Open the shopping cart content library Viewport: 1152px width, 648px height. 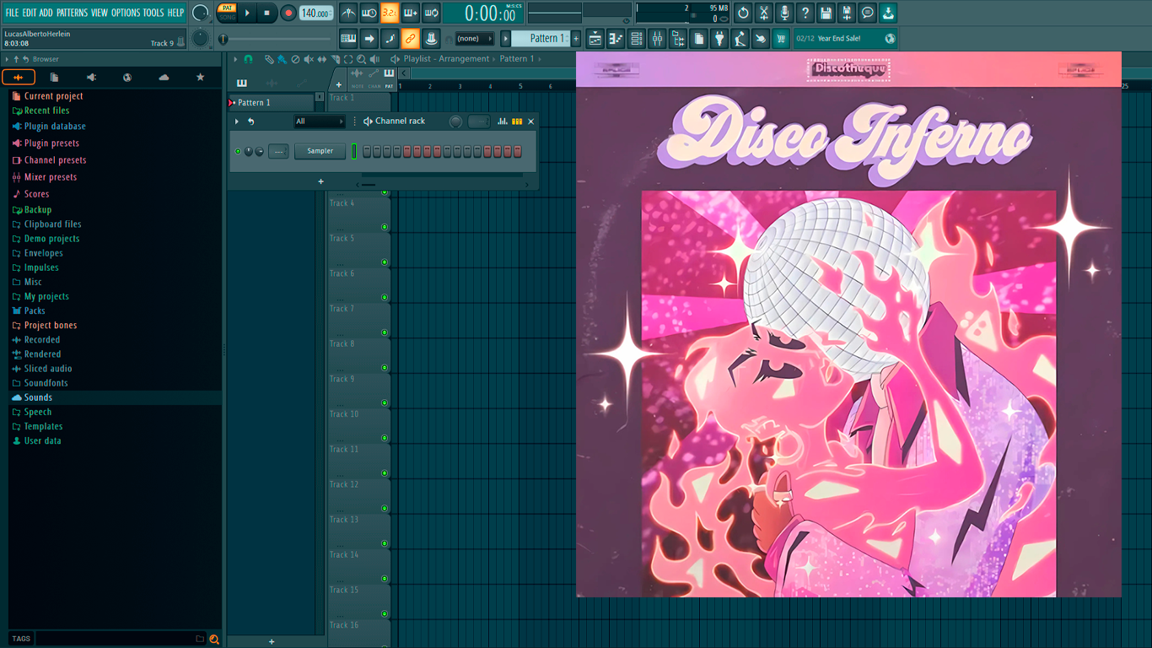(x=781, y=38)
